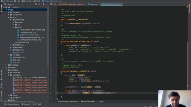Screen dimensions: 191x107
Task: Expand the Resources folder
Action: point(11,50)
